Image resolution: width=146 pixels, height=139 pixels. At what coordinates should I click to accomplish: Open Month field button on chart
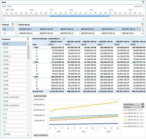44,135
